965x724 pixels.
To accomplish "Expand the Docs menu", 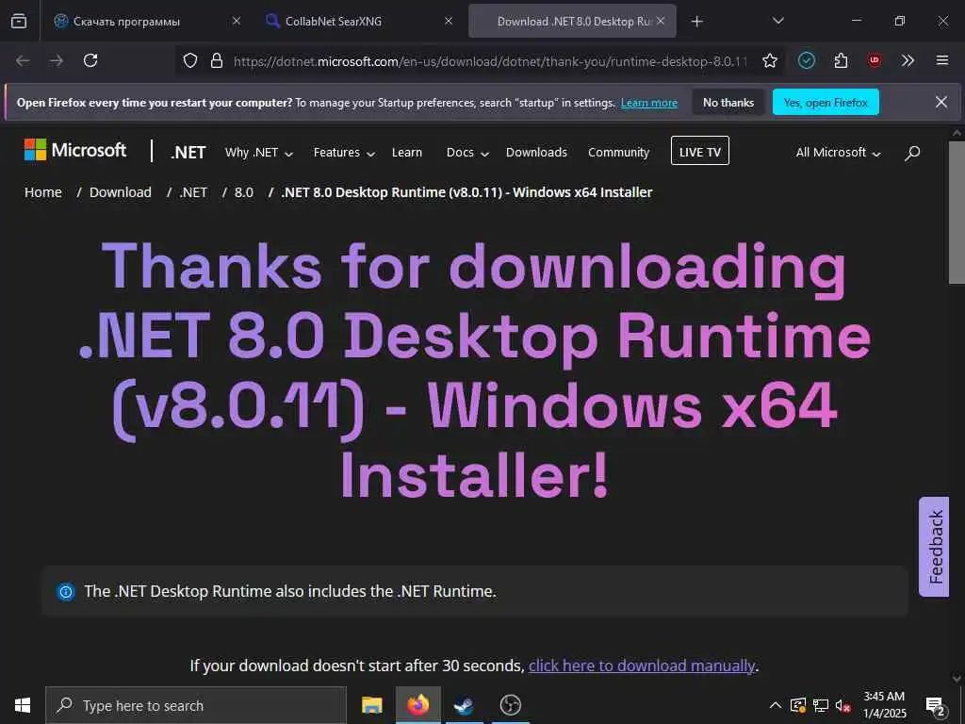I will 467,153.
